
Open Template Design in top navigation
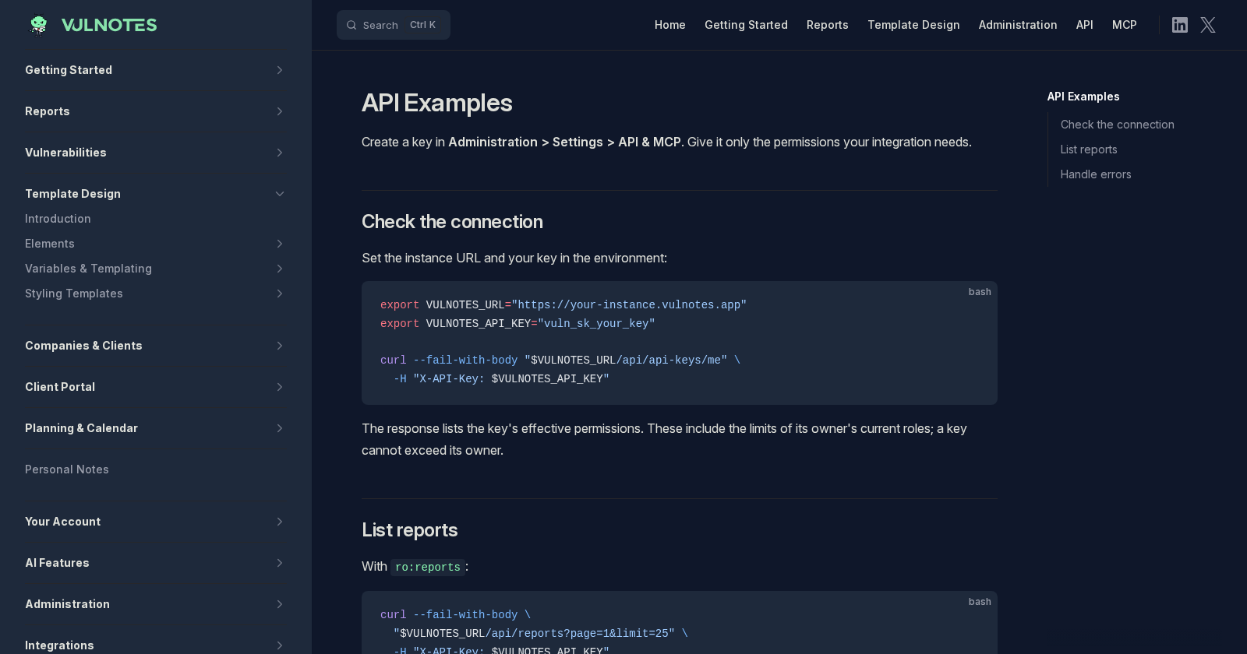pos(913,25)
